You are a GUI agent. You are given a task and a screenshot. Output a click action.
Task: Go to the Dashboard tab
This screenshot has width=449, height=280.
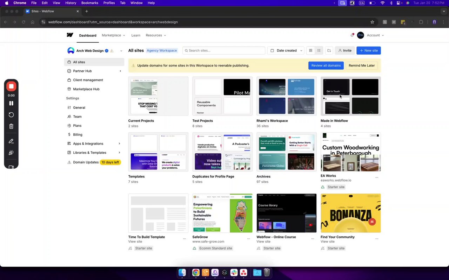pyautogui.click(x=88, y=35)
